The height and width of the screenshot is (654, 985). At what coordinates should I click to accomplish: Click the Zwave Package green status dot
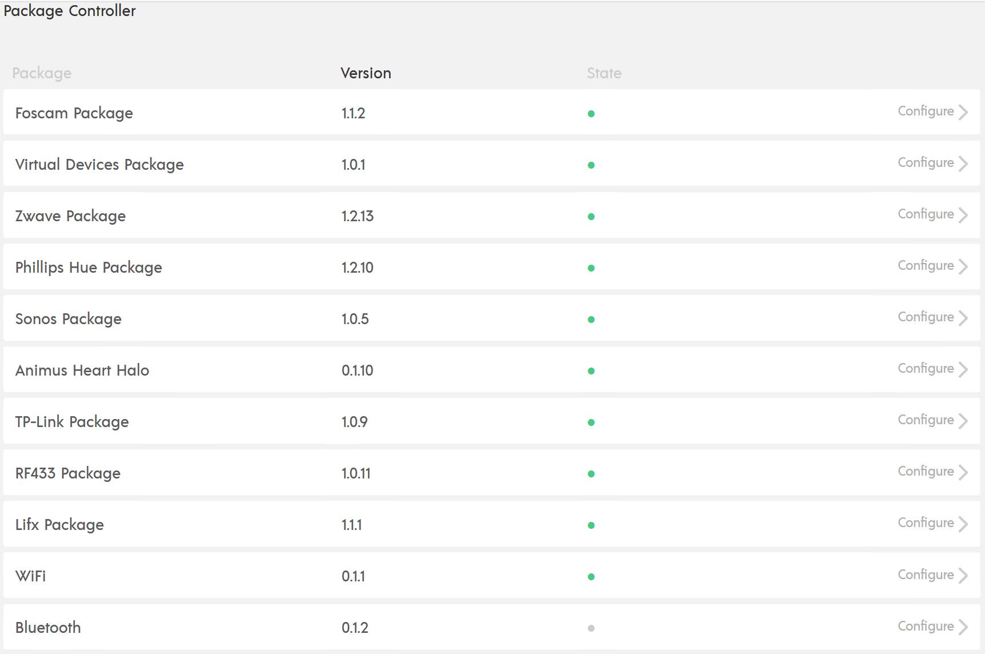(591, 217)
